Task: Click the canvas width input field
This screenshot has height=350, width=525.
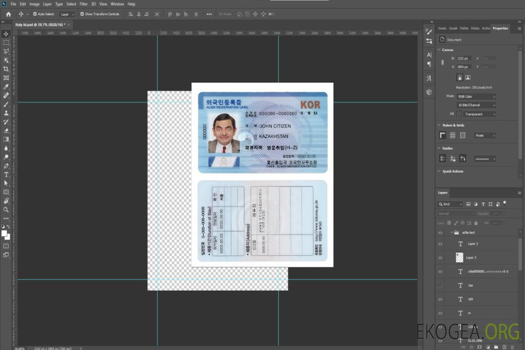Action: pyautogui.click(x=464, y=58)
